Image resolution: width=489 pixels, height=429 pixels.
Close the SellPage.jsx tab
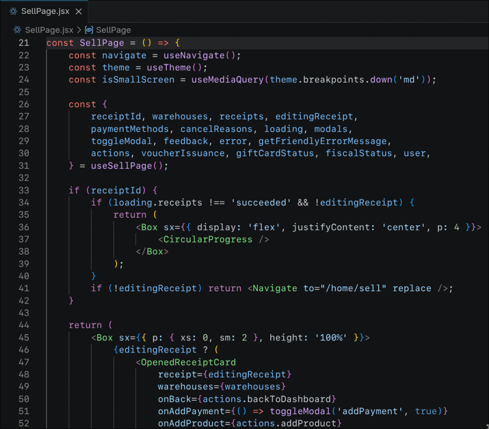(79, 11)
